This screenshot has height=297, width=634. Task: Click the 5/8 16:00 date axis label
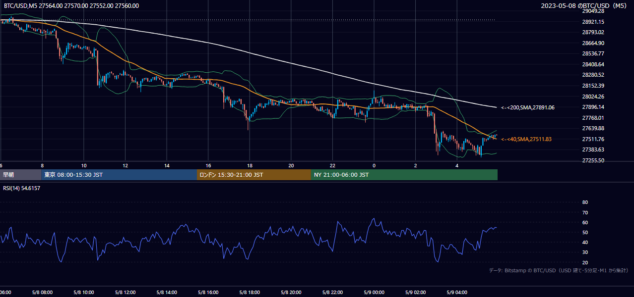[x=208, y=293]
